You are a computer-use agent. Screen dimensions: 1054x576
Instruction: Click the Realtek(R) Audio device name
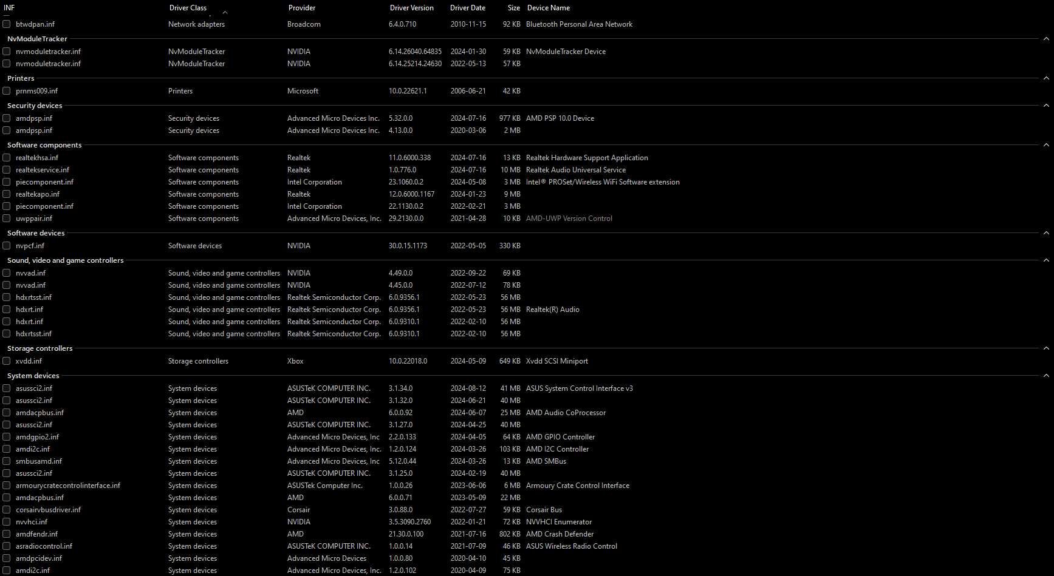click(553, 310)
